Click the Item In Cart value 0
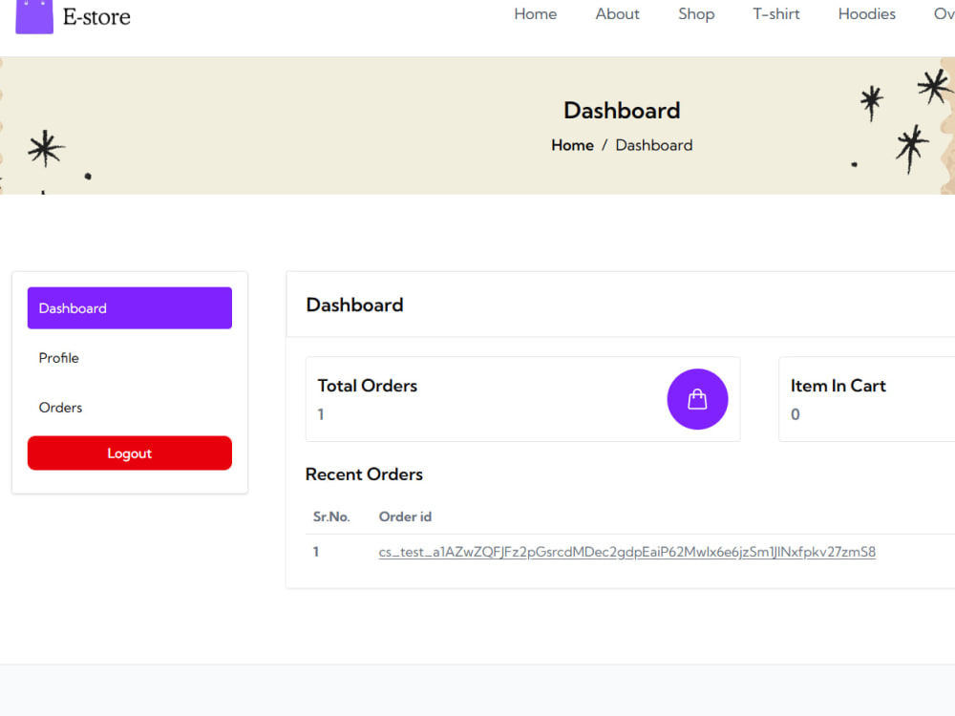The width and height of the screenshot is (955, 716). tap(796, 414)
